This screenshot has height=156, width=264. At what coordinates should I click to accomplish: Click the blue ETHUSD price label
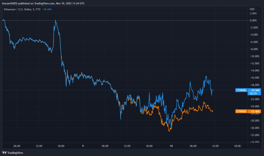click(x=241, y=90)
